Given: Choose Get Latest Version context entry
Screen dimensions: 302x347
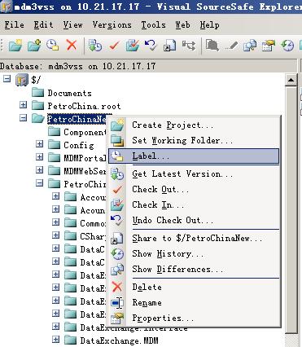Looking at the screenshot, I should point(194,174).
